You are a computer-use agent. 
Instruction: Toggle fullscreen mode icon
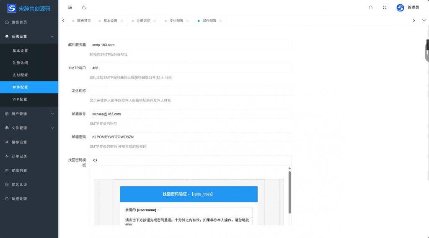coord(385,8)
